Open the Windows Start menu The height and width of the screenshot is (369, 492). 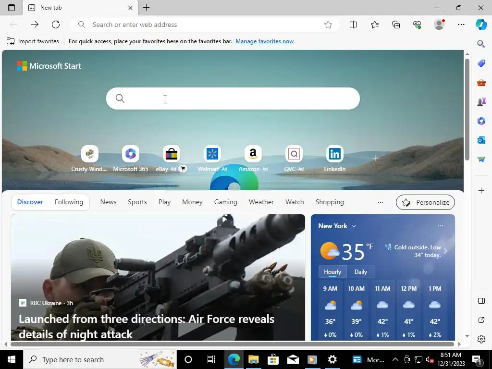click(x=12, y=359)
